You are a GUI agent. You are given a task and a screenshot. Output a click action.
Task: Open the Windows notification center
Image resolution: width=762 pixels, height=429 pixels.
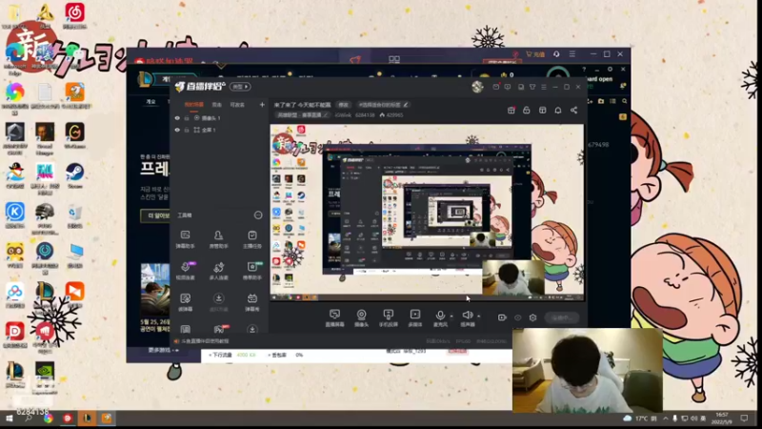(x=744, y=419)
